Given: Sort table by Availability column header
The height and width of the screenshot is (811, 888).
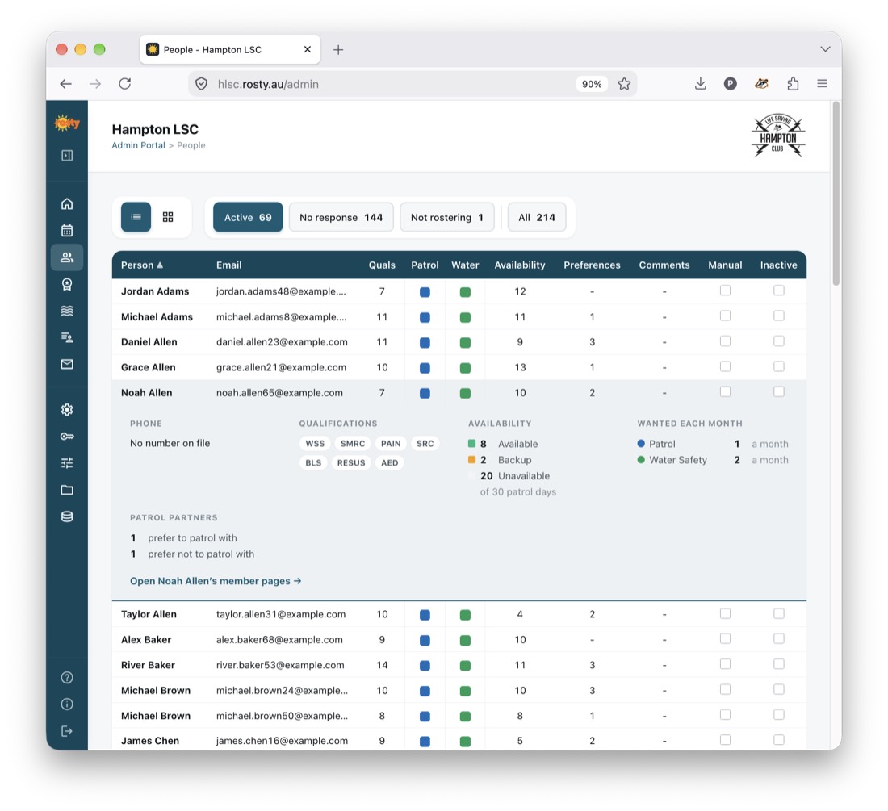Looking at the screenshot, I should pyautogui.click(x=520, y=265).
